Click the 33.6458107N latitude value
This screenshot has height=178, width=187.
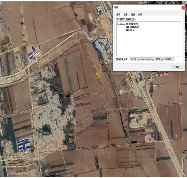[132, 24]
